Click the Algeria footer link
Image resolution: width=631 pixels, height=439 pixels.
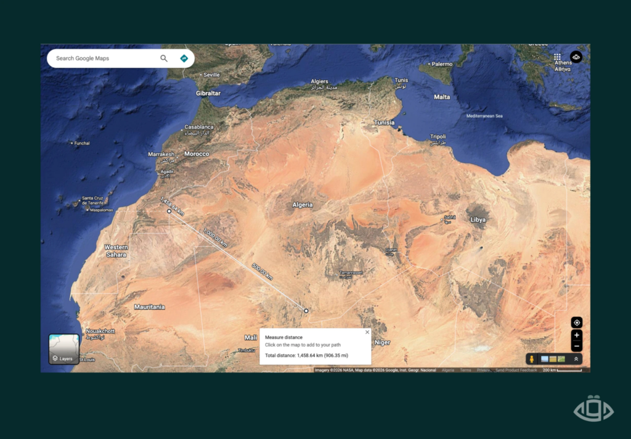click(448, 370)
